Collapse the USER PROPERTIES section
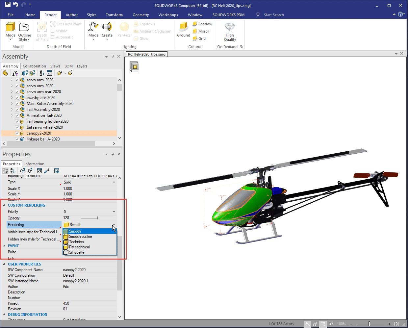This screenshot has height=328, width=408. click(x=4, y=264)
